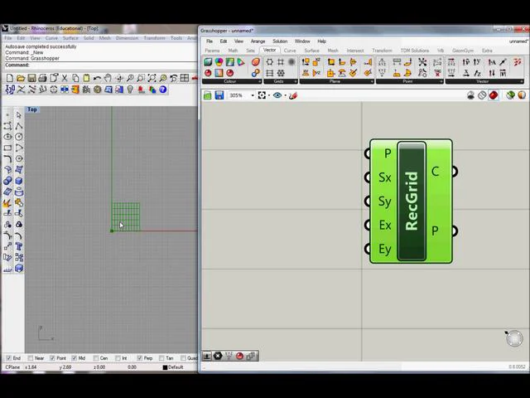Click the light bulb icon in Rhino toolbar
Viewport: 530px width, 398px height.
click(130, 90)
